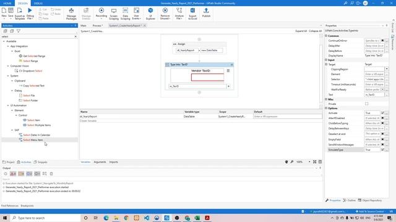Toggle the AlterIfDisabled checkbox

[382, 118]
